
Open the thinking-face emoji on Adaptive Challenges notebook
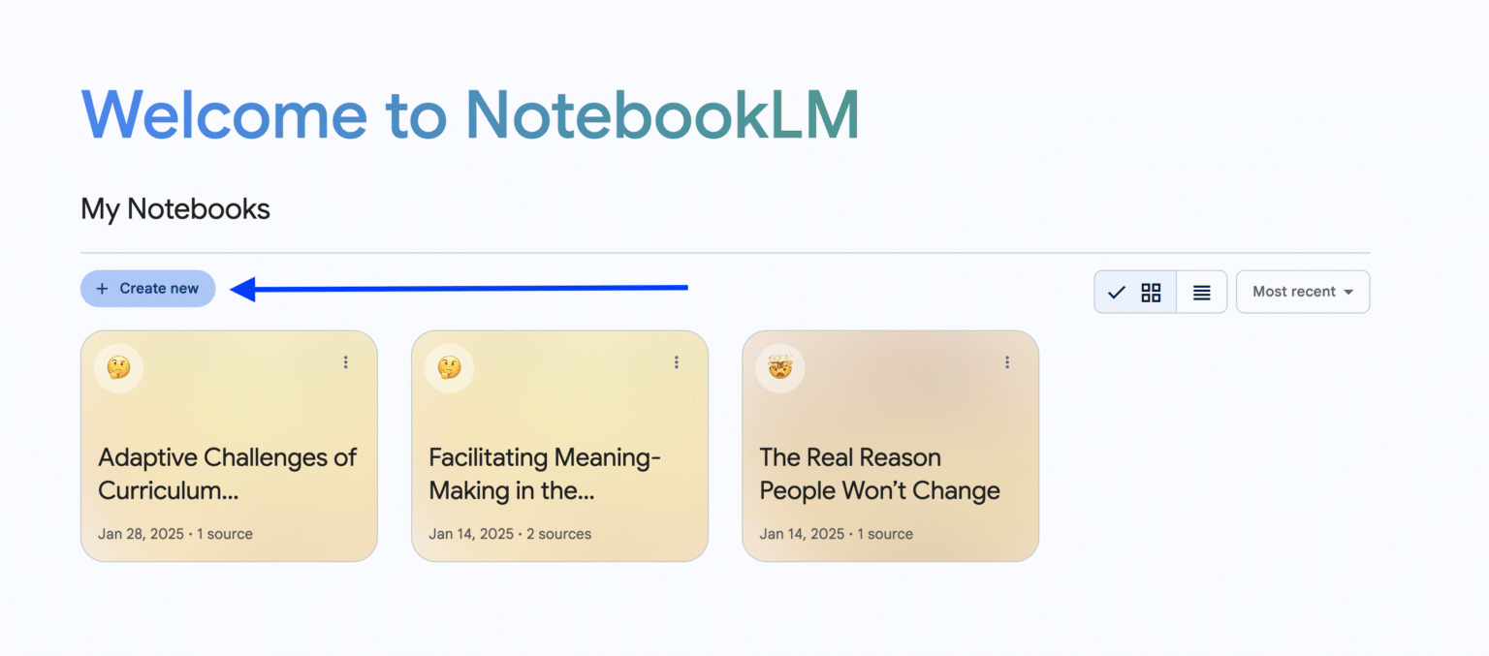pyautogui.click(x=117, y=367)
